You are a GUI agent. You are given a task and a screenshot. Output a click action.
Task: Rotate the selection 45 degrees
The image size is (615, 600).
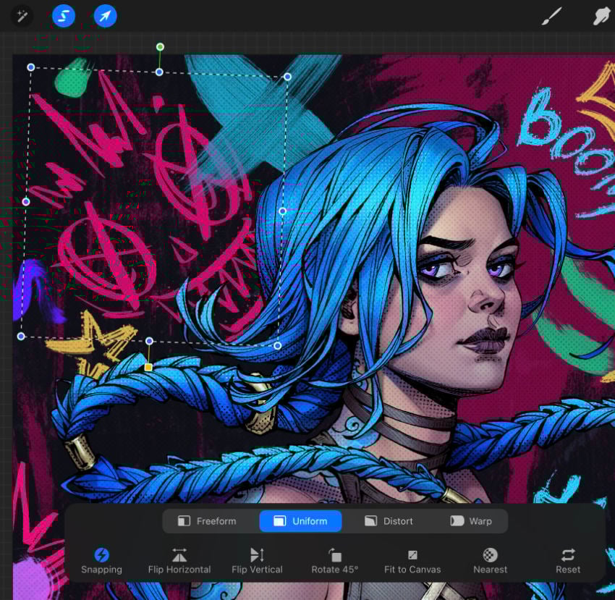pyautogui.click(x=334, y=561)
